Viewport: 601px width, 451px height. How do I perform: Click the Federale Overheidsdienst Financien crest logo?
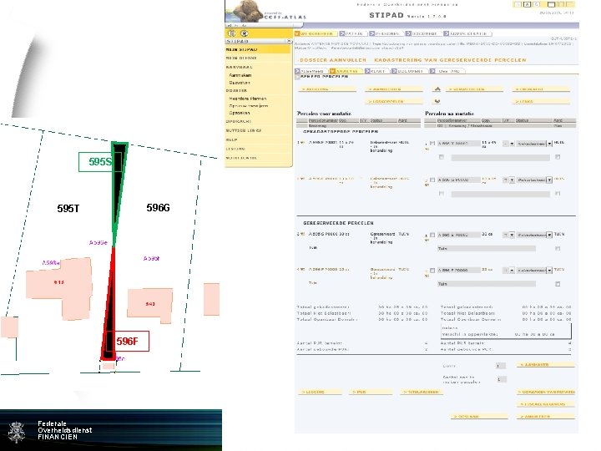(17, 432)
